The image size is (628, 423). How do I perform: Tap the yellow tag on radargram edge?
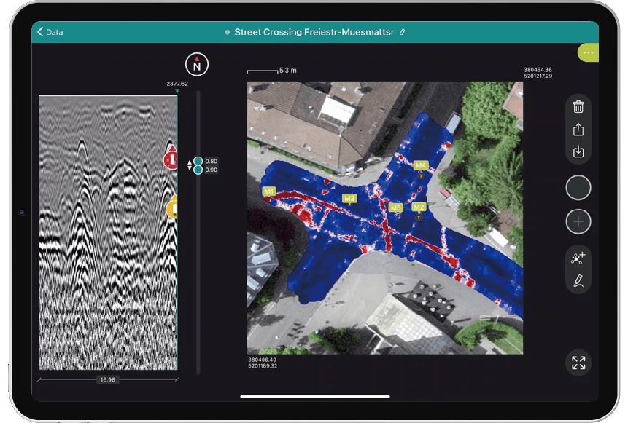pos(173,208)
